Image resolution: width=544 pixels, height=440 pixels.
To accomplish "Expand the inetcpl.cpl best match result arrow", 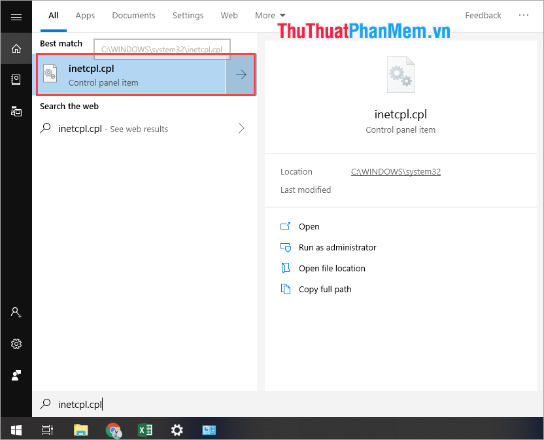I will (240, 75).
